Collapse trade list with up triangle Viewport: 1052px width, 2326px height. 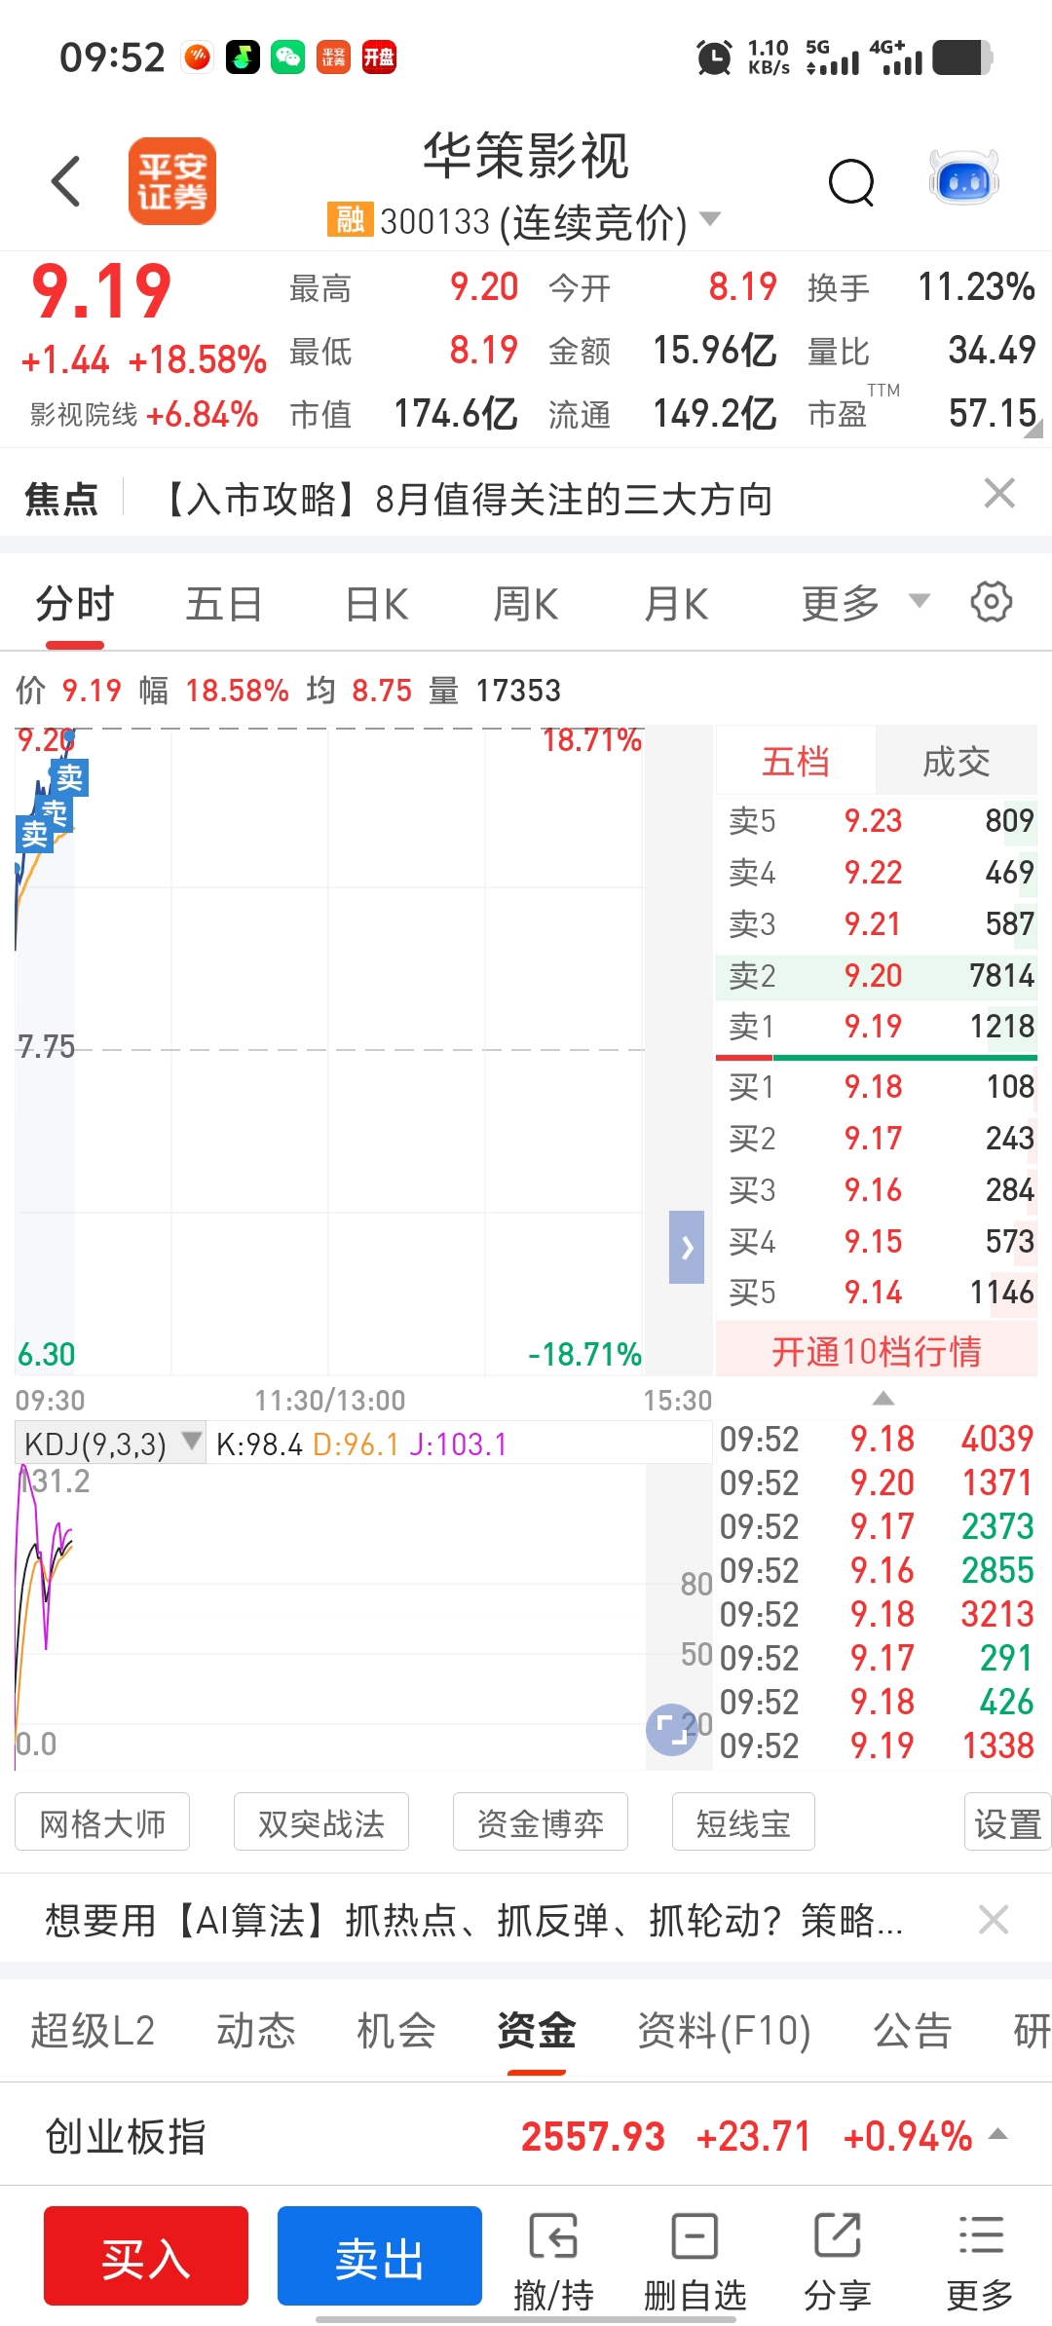coord(883,1399)
